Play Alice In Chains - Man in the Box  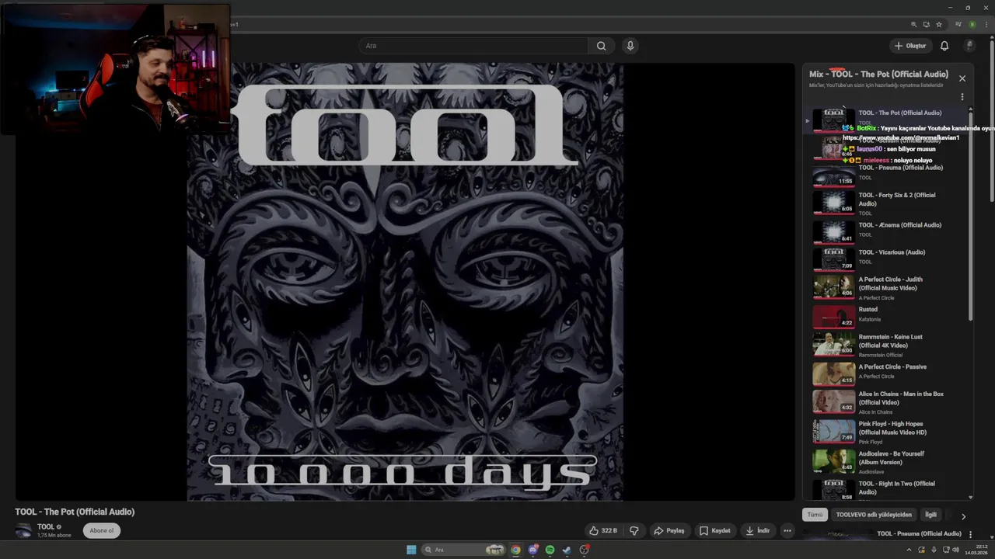[886, 402]
